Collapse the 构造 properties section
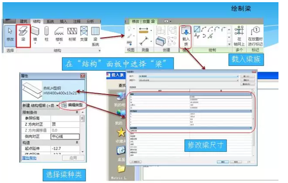288x183 pixels. pyautogui.click(x=77, y=142)
